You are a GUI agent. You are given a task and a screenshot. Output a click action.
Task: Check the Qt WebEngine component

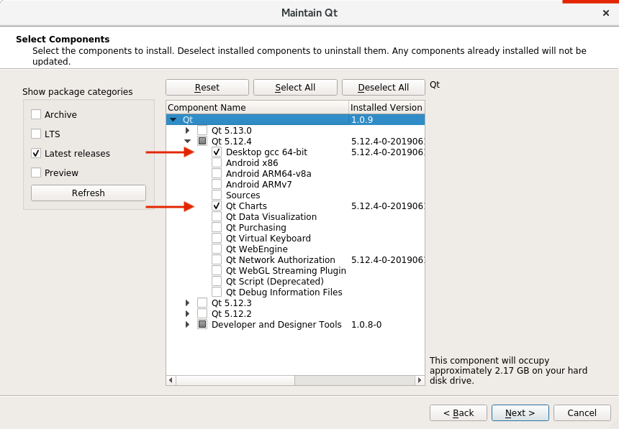[x=217, y=249]
